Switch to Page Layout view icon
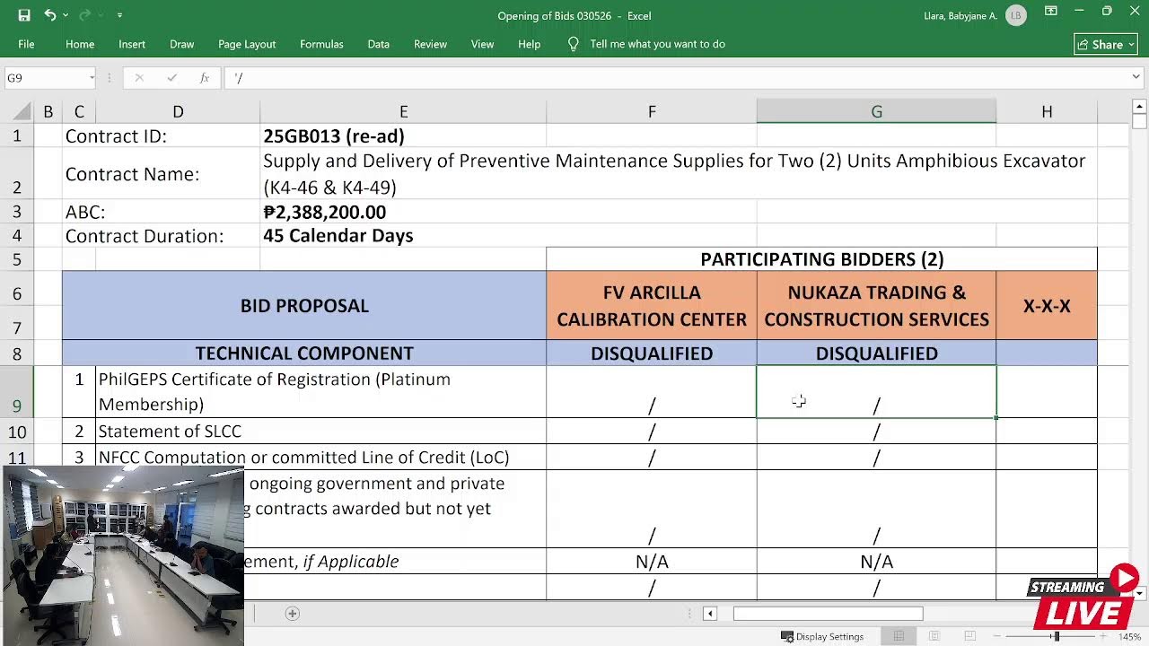Viewport: 1149px width, 646px height. (x=934, y=636)
